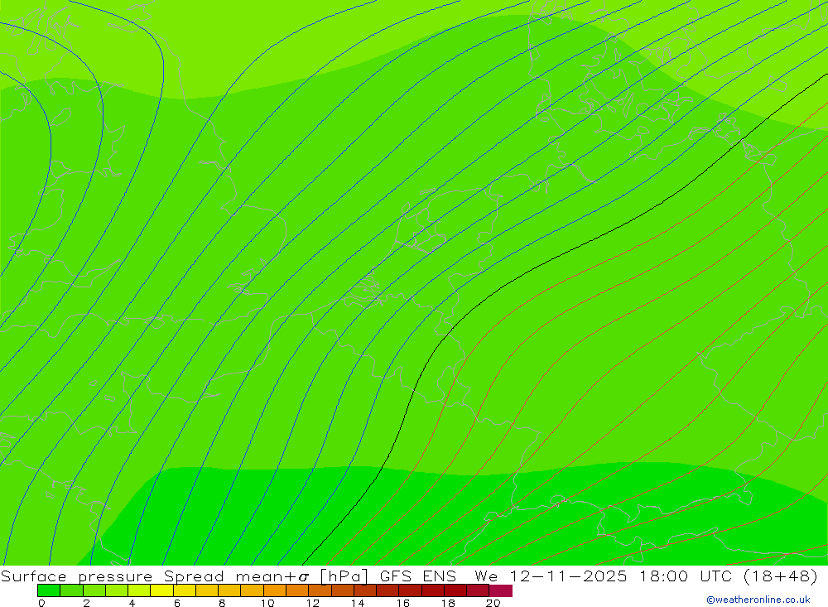Click the 'GFS ENS' model label
This screenshot has height=607, width=828.
tap(417, 576)
